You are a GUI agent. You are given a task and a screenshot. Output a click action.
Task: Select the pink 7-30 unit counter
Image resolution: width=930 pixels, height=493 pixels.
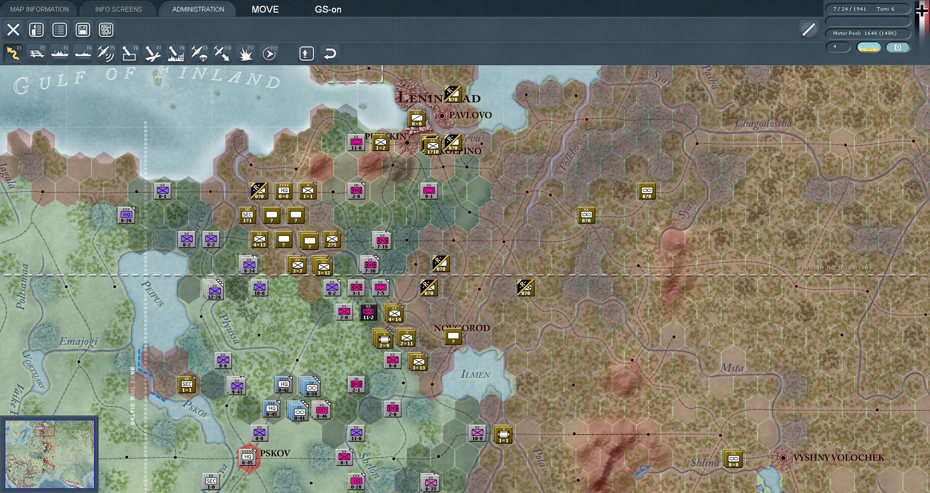pyautogui.click(x=370, y=265)
